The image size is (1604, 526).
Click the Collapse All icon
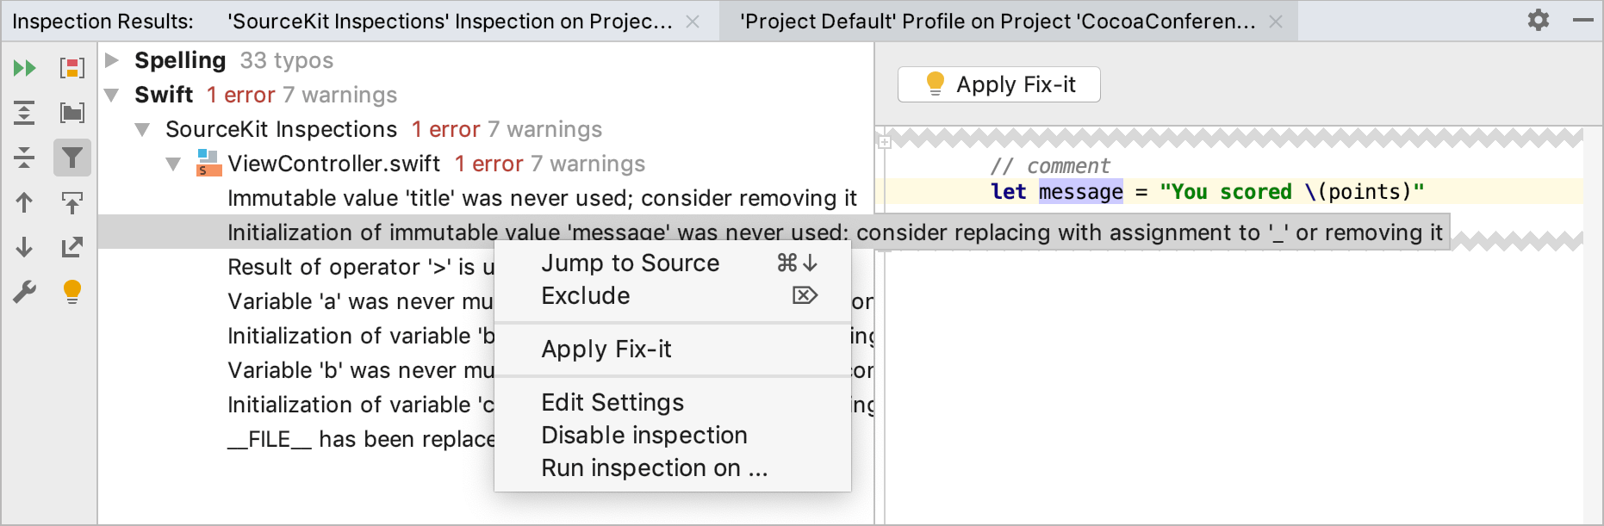coord(25,158)
